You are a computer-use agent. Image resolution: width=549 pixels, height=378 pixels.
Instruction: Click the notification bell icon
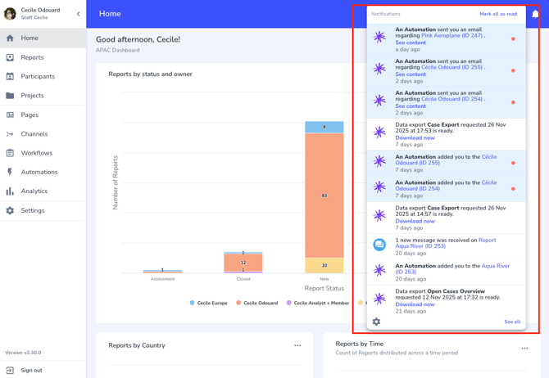[535, 14]
